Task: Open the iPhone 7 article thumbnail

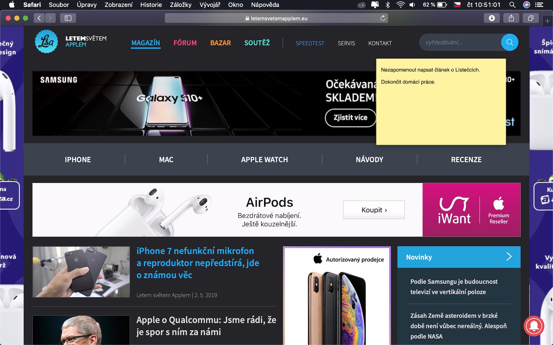Action: 81,272
